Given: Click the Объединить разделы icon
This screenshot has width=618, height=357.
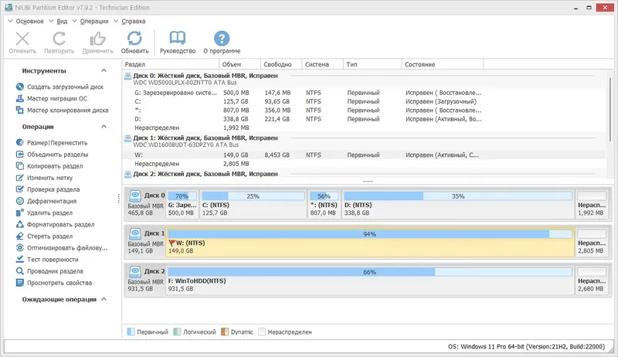Looking at the screenshot, I should click(20, 155).
